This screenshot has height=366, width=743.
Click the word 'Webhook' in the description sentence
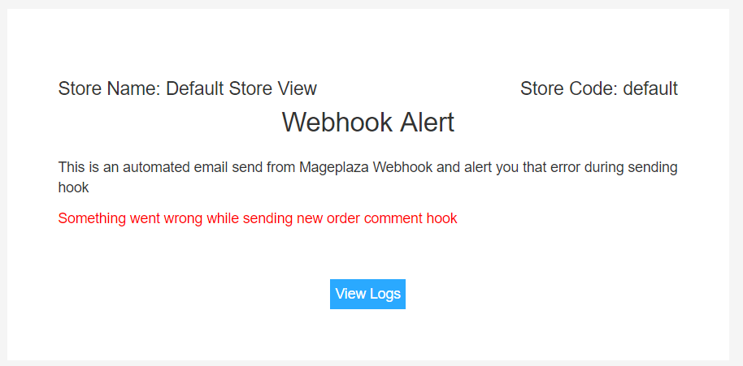[402, 168]
